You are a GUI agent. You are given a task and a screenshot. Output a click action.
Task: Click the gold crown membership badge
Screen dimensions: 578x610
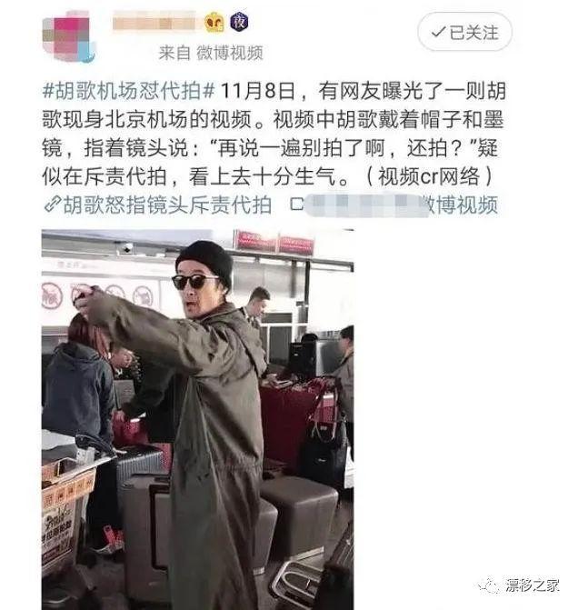click(x=214, y=22)
